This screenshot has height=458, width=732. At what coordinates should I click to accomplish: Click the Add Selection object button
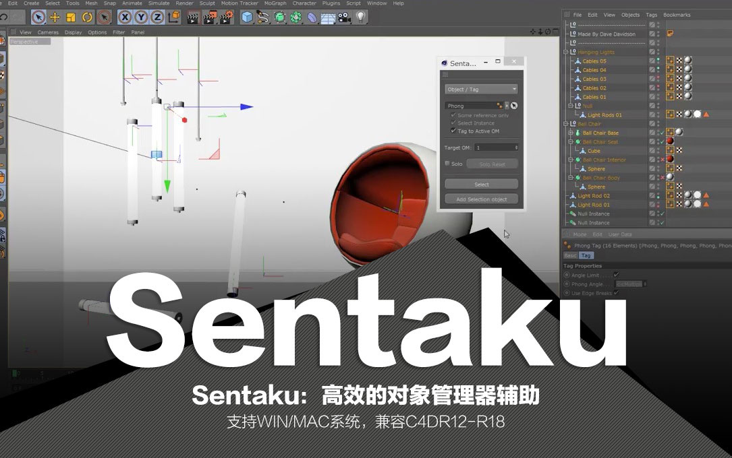point(481,199)
